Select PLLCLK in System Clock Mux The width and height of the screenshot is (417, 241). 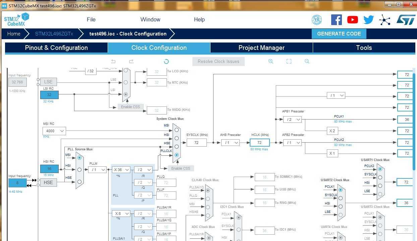tap(176, 155)
